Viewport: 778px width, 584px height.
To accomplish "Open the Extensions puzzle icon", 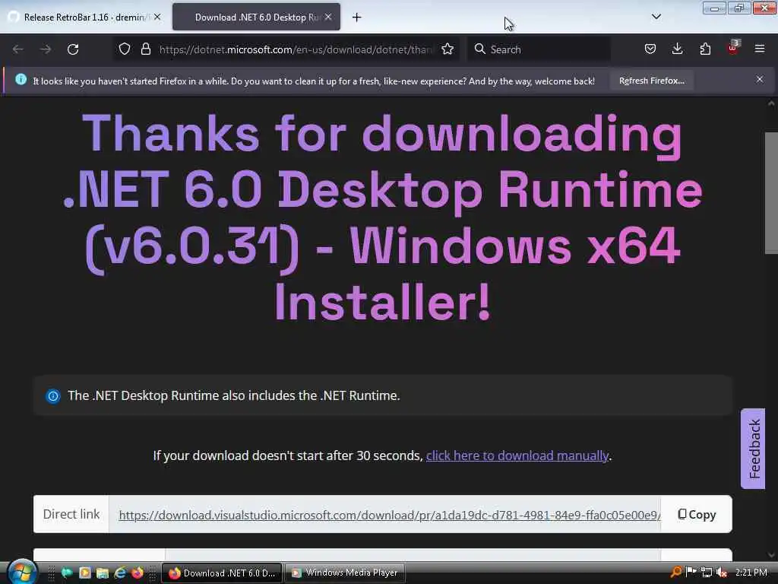I will point(705,49).
